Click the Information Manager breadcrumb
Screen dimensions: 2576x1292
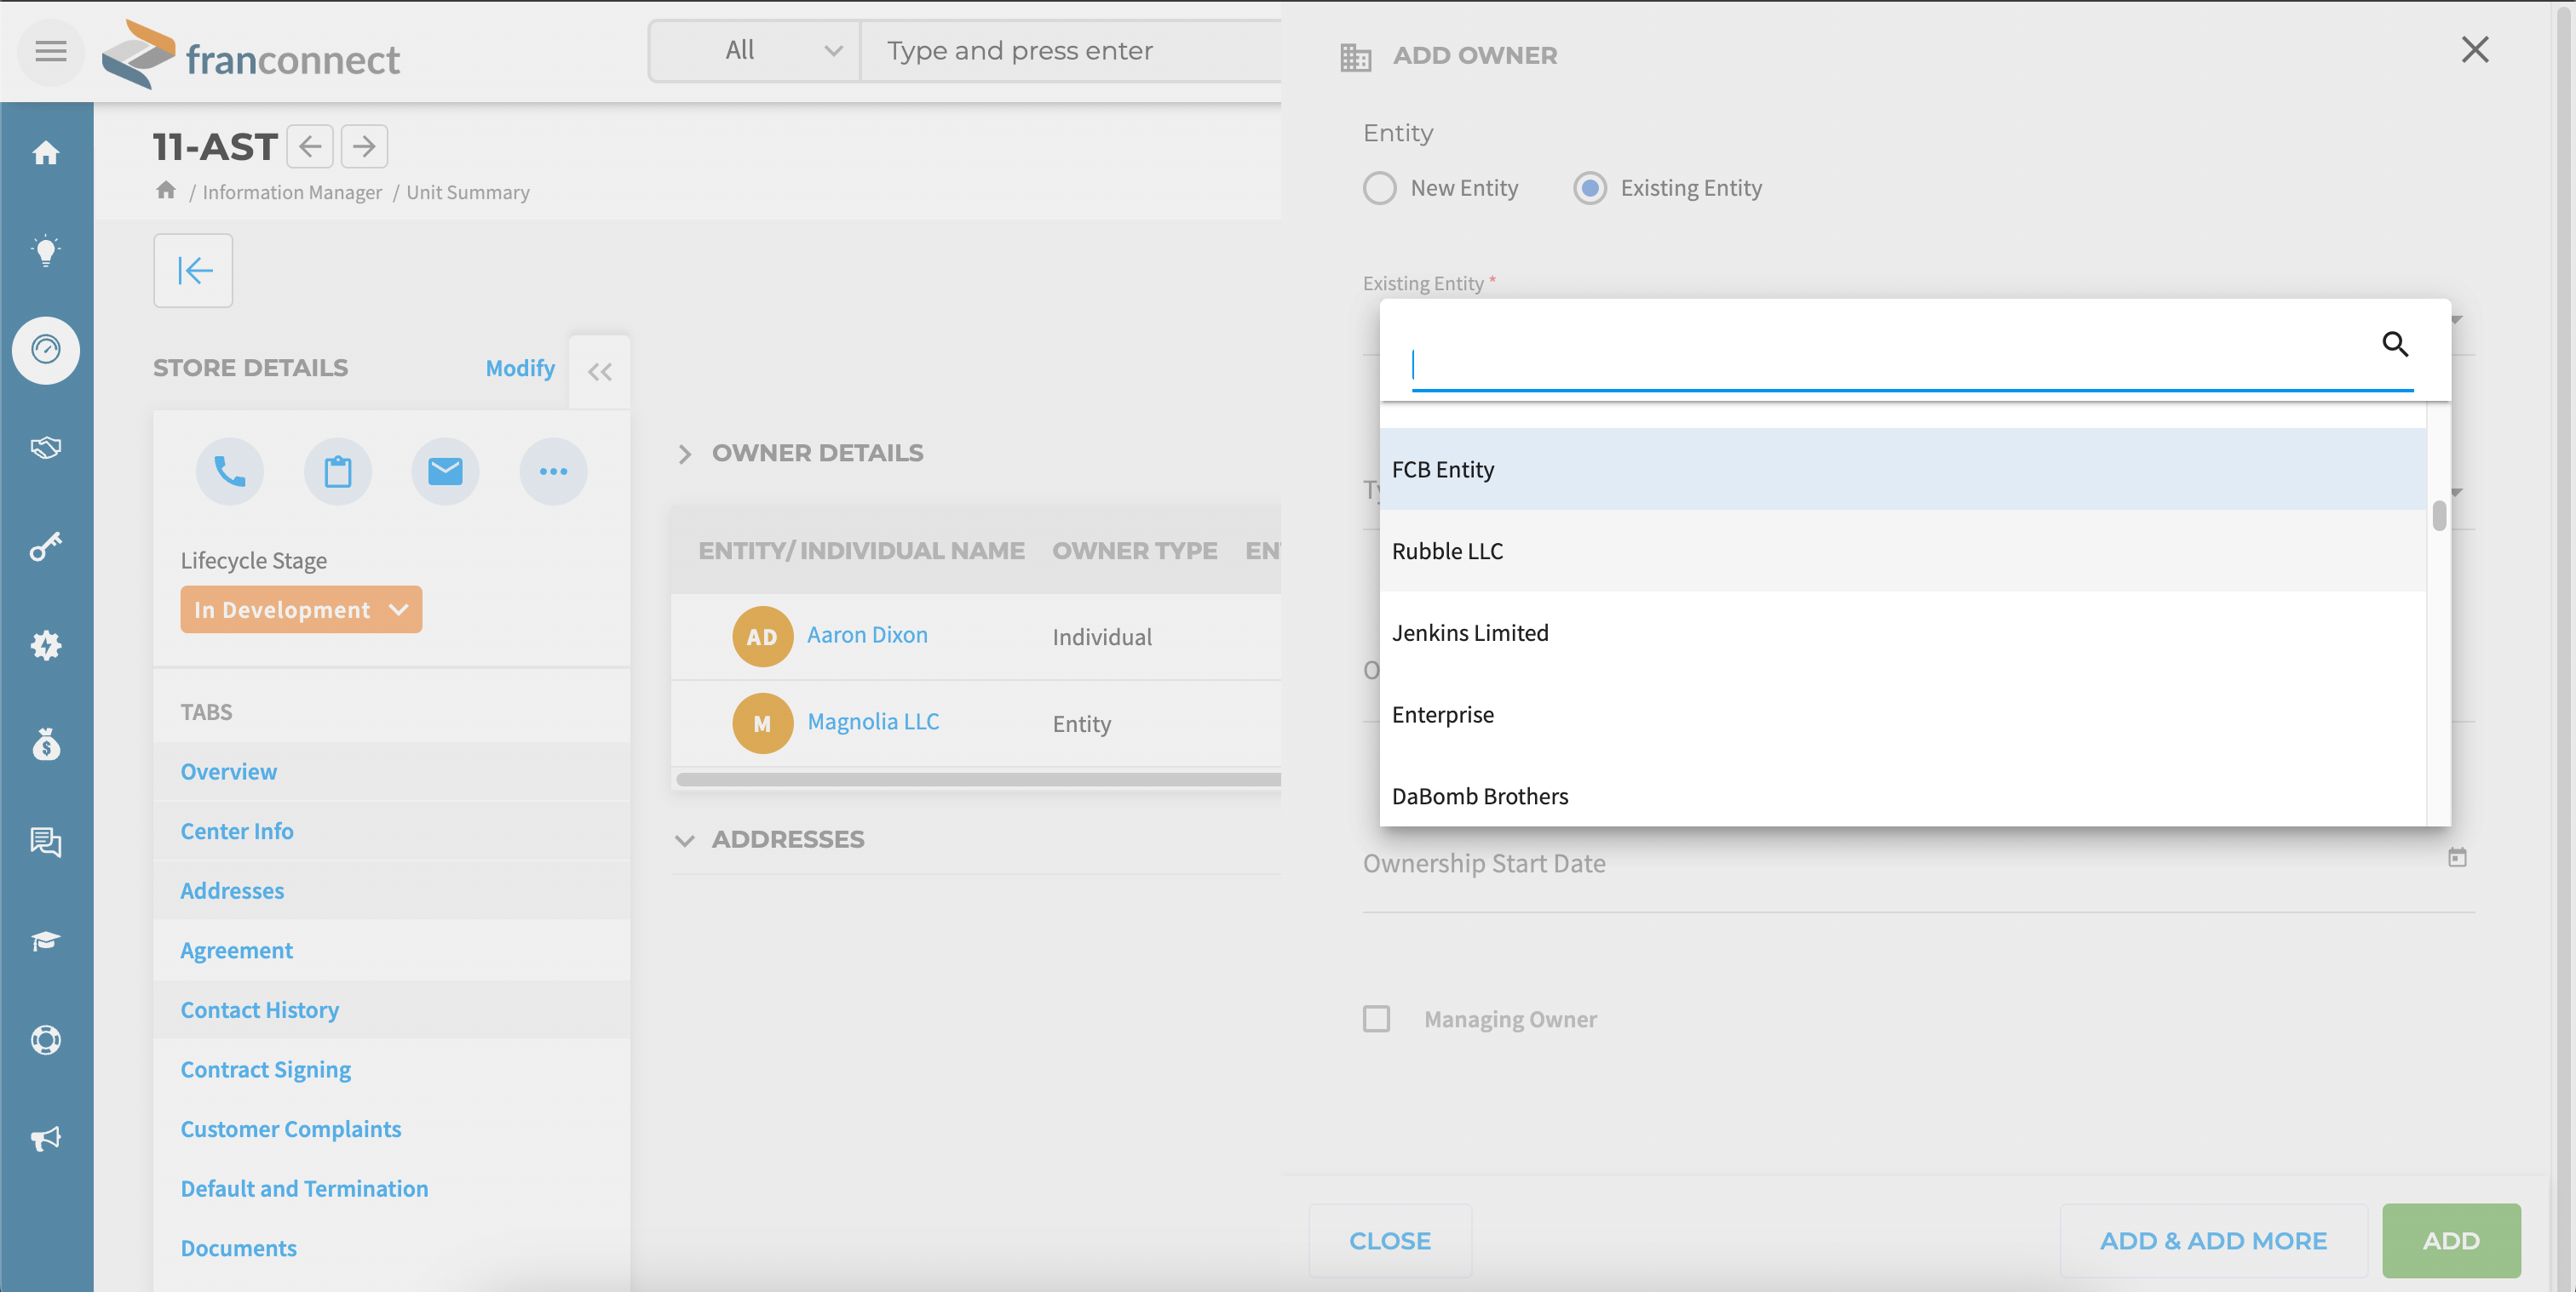292,192
